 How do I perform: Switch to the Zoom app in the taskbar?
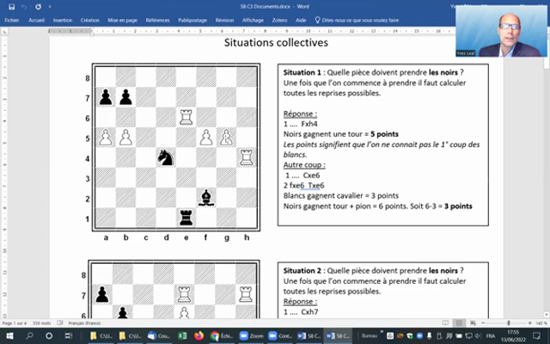252,335
